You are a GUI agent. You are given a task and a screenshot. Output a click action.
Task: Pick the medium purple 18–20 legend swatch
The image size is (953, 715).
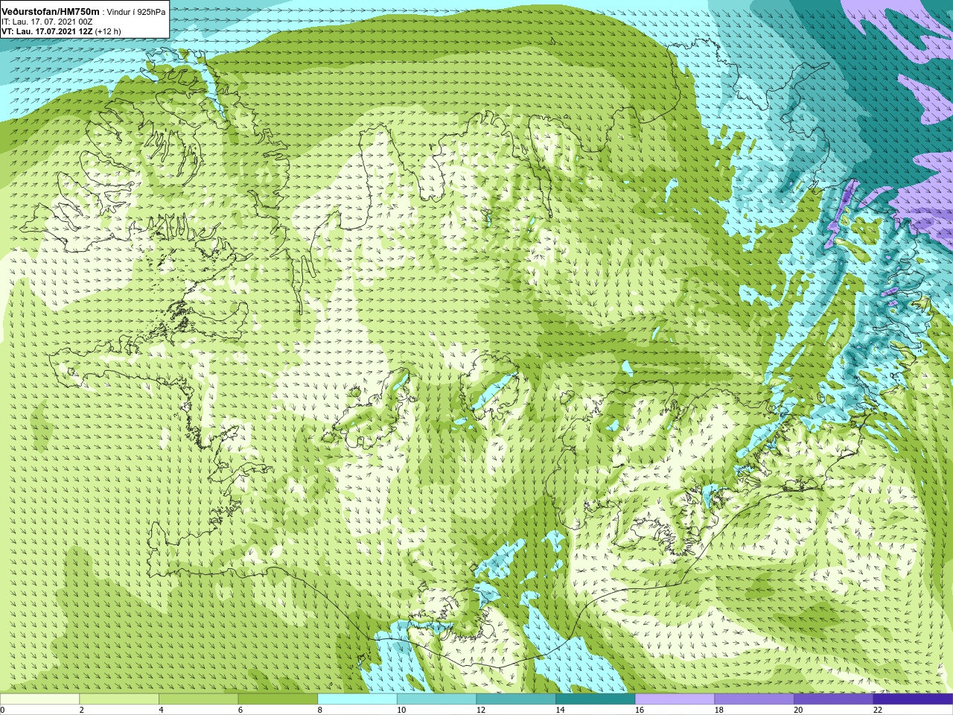pyautogui.click(x=754, y=699)
